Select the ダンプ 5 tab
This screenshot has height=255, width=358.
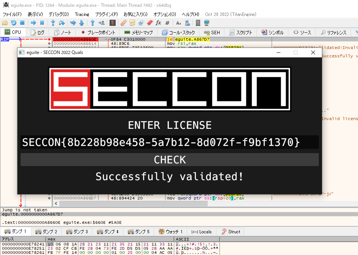click(139, 231)
